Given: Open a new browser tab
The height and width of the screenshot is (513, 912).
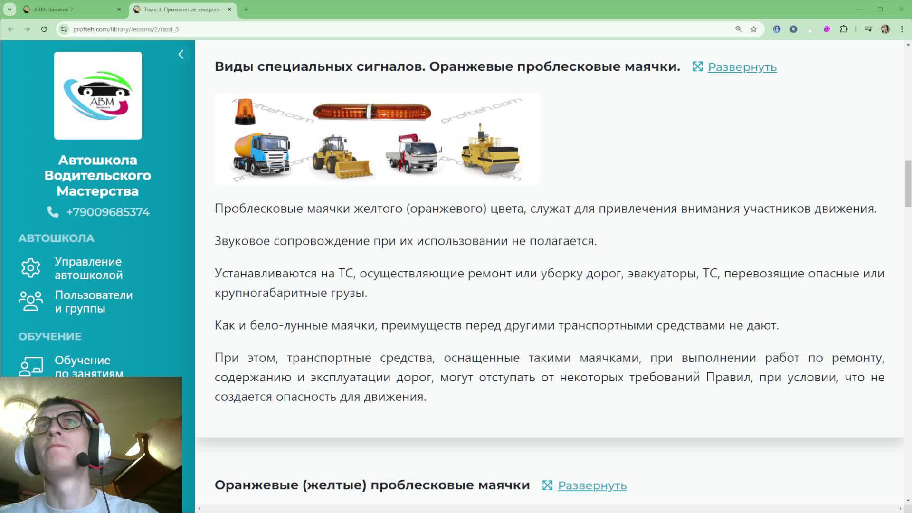Looking at the screenshot, I should pos(246,9).
